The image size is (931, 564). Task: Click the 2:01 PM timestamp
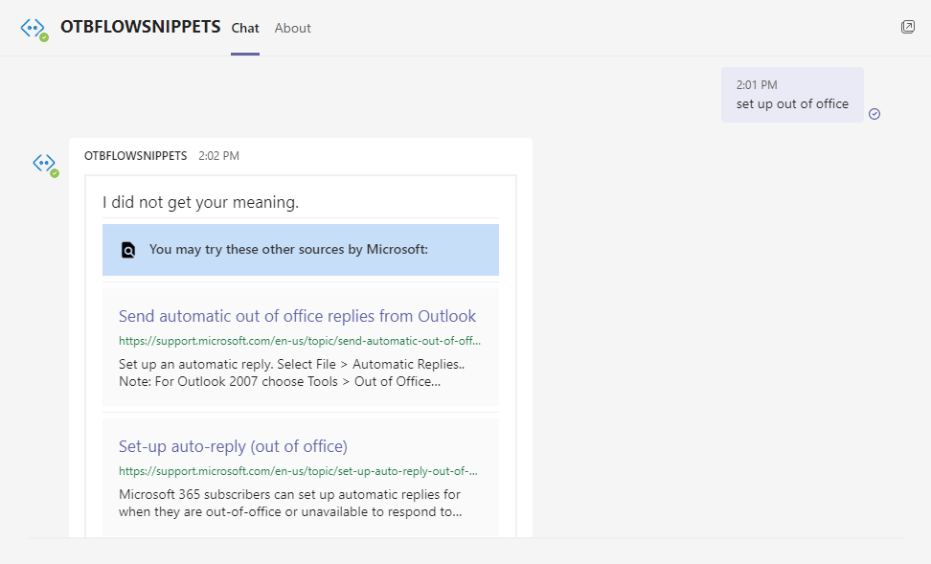pos(757,85)
